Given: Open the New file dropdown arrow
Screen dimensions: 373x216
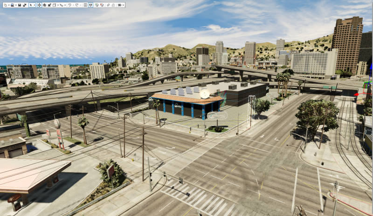Looking at the screenshot, I should (9, 5).
